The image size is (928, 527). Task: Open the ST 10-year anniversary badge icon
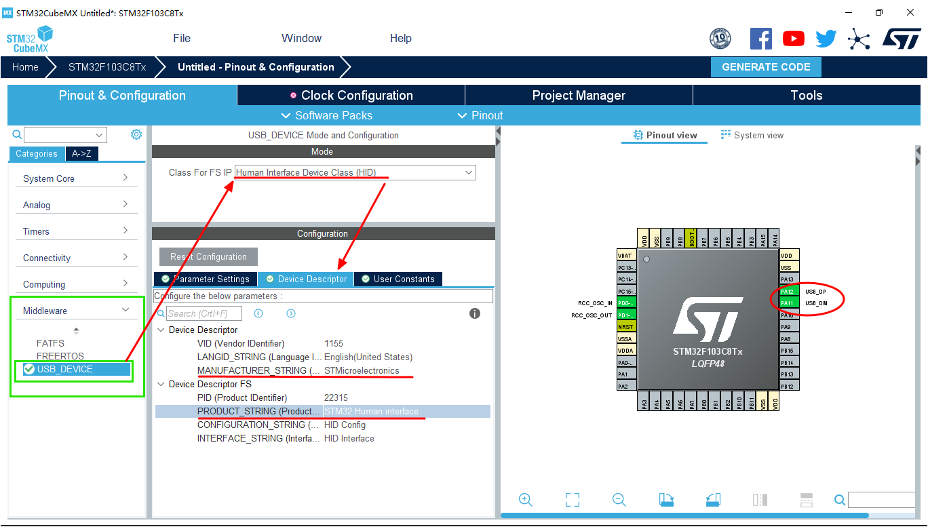click(720, 39)
